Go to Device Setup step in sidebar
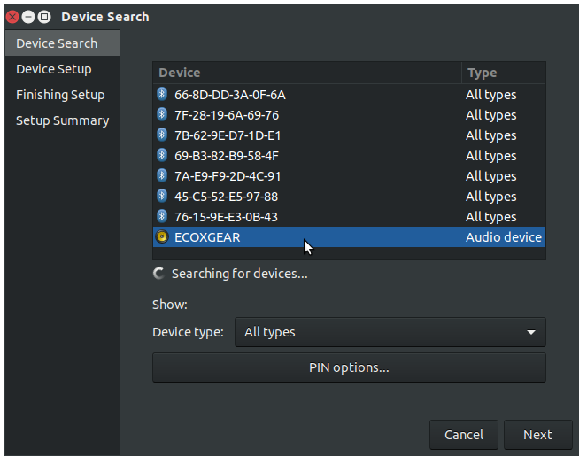This screenshot has height=464, width=587. [x=54, y=69]
